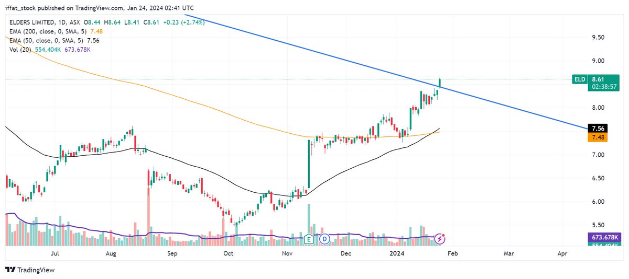Click the 7.00 price axis label

coord(599,155)
